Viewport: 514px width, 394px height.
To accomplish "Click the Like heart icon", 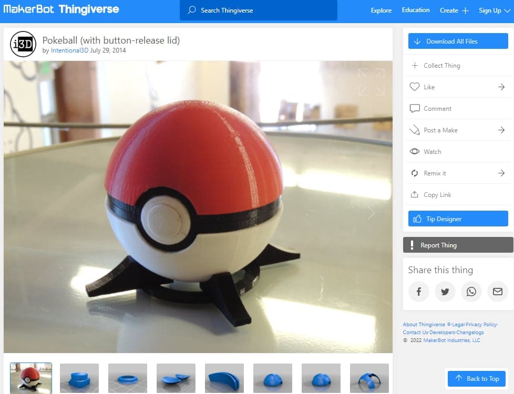I will 414,87.
